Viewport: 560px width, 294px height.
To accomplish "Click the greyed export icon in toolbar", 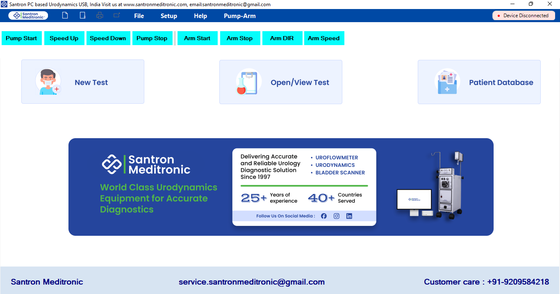I will click(117, 16).
